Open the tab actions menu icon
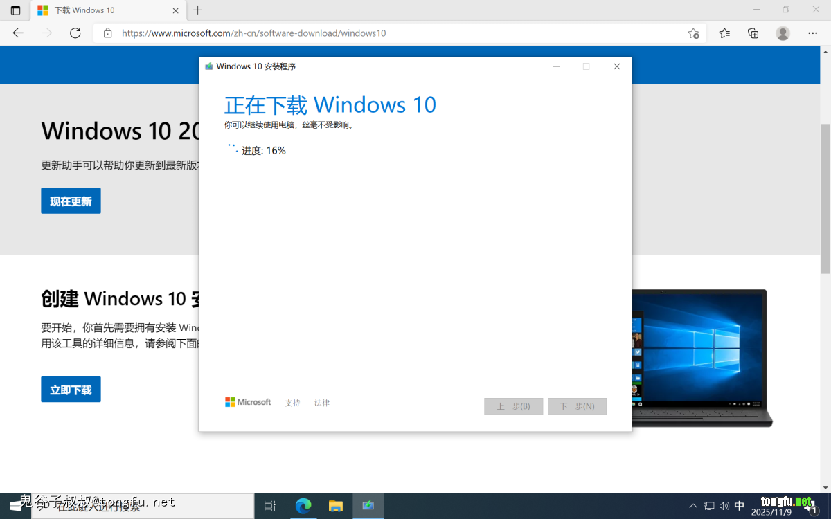This screenshot has width=831, height=519. pos(15,10)
